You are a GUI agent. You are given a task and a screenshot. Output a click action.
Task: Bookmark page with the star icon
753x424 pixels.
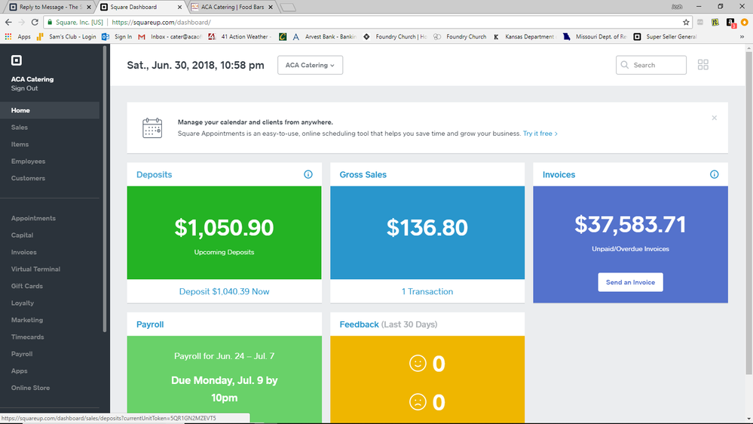[686, 22]
